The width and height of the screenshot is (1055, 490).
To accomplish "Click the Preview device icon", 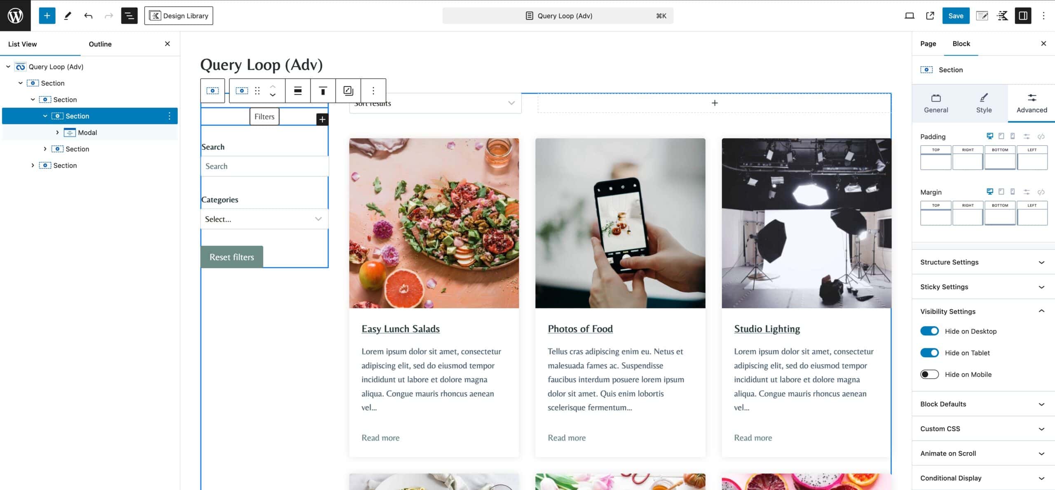I will click(x=909, y=15).
